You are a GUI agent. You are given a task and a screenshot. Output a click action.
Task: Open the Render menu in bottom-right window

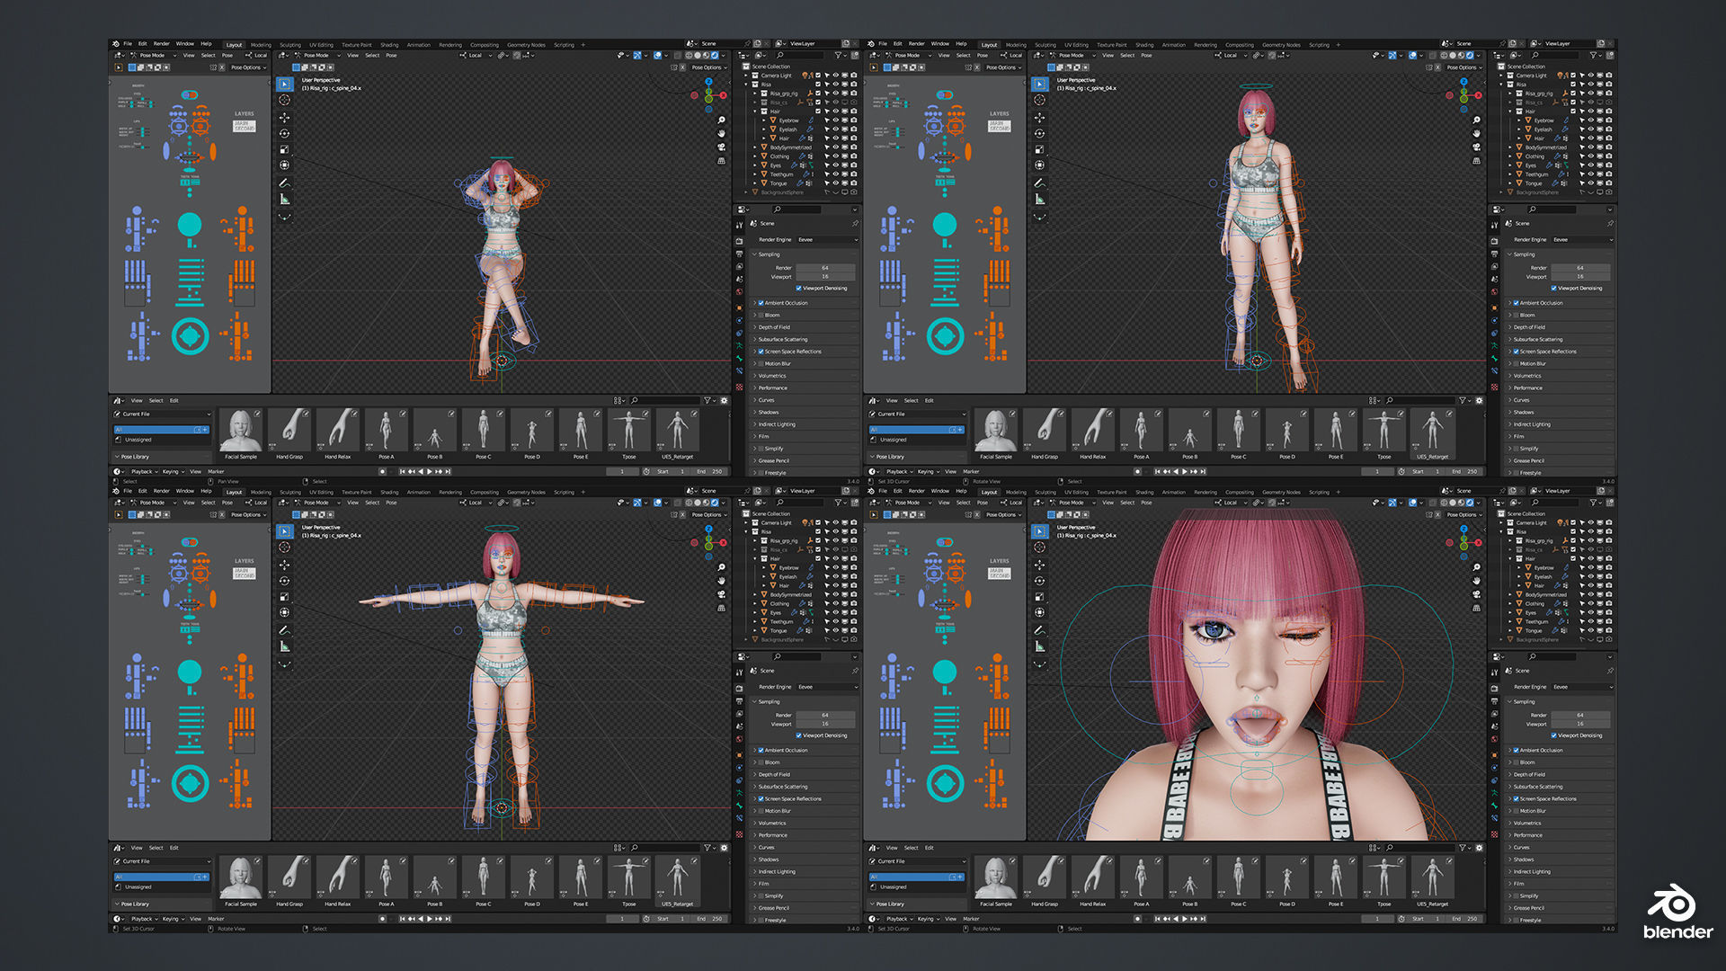916,491
